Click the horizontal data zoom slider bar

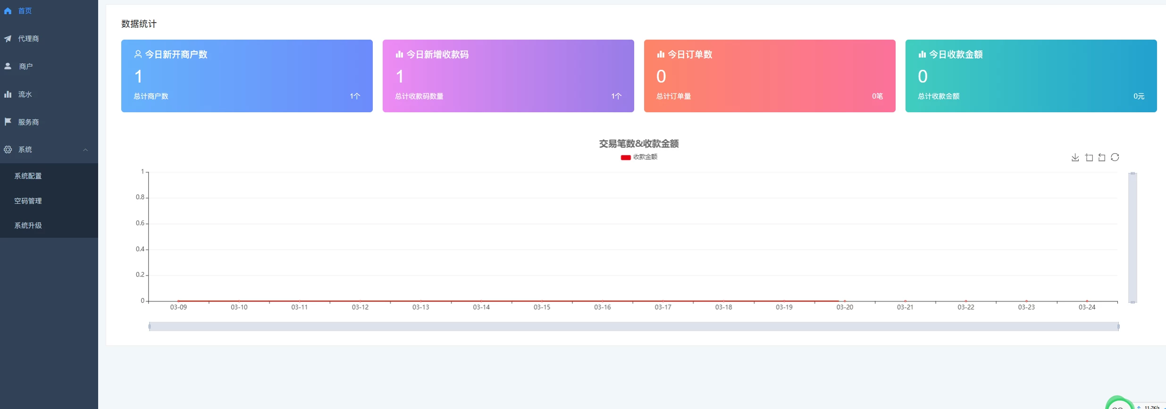pos(634,326)
